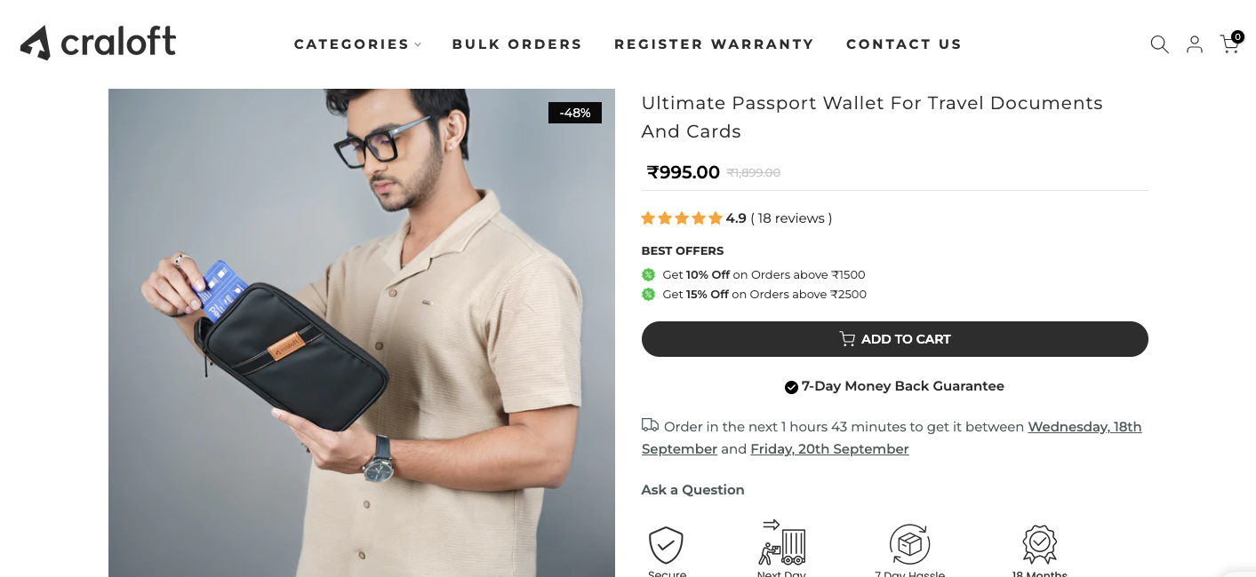Click the 7 Day Hassle return icon
This screenshot has width=1256, height=577.
pos(909,544)
